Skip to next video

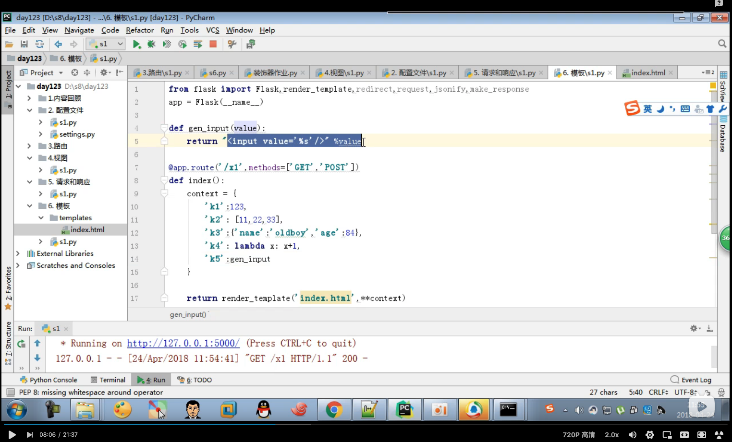coord(30,435)
